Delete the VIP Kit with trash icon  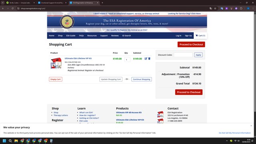click(149, 58)
